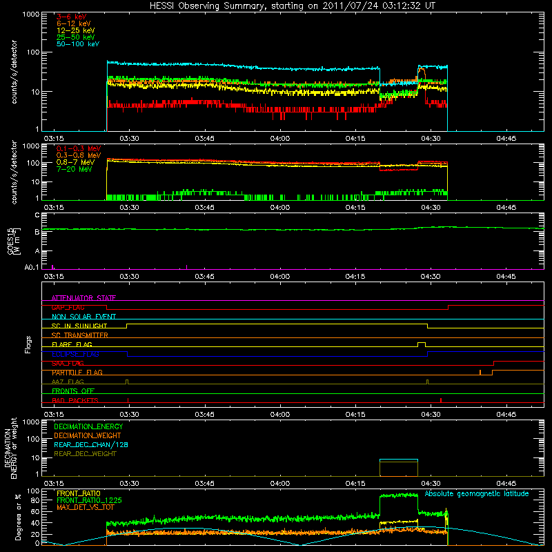Click the ATTENUATOR_STATE flag label
This screenshot has width=552, height=552.
[x=83, y=298]
